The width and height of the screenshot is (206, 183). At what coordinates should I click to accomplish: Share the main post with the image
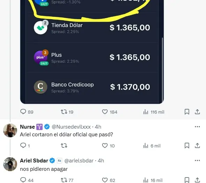point(197,112)
